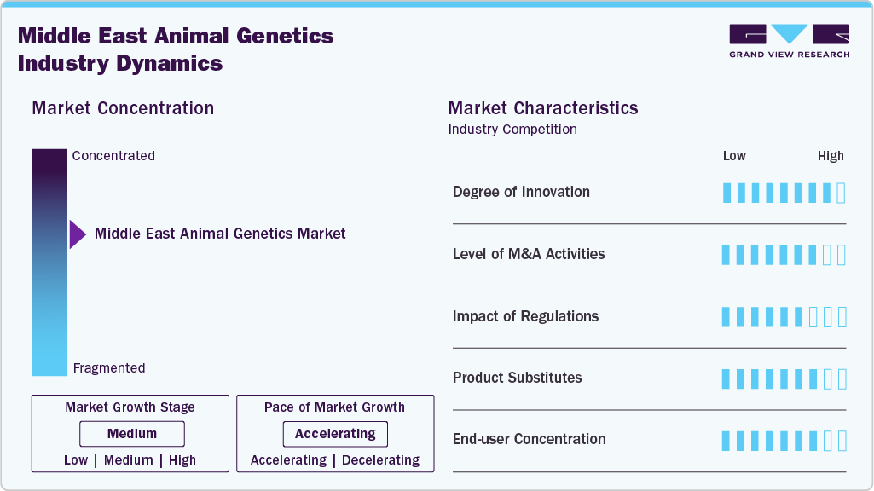874x491 pixels.
Task: Click the Degree of Innovation label
Action: [x=521, y=192]
